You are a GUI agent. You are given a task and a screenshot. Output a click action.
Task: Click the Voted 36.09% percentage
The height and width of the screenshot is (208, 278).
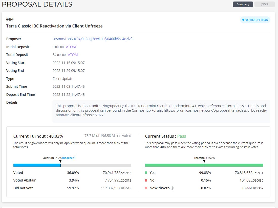coord(73,173)
